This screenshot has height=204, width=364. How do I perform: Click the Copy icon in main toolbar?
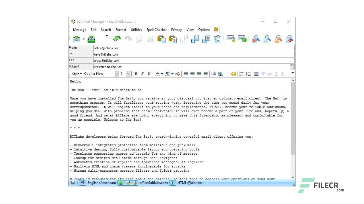(x=139, y=39)
